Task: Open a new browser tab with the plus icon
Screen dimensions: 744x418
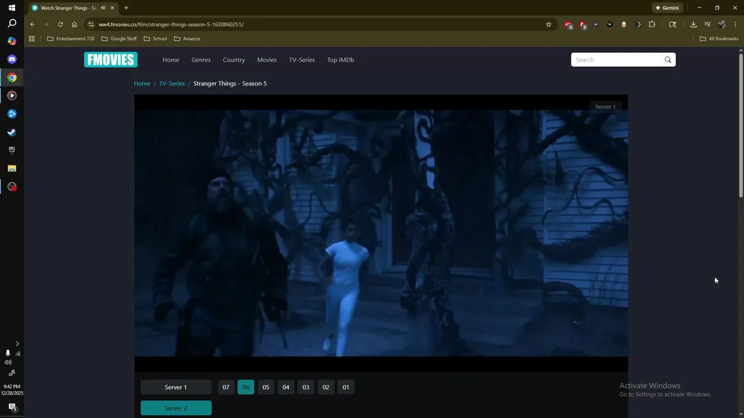Action: (x=126, y=8)
